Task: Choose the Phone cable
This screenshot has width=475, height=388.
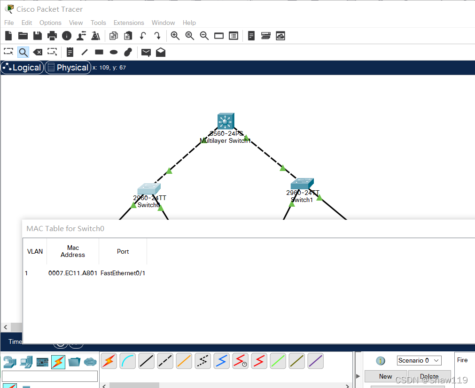Action: (x=202, y=361)
